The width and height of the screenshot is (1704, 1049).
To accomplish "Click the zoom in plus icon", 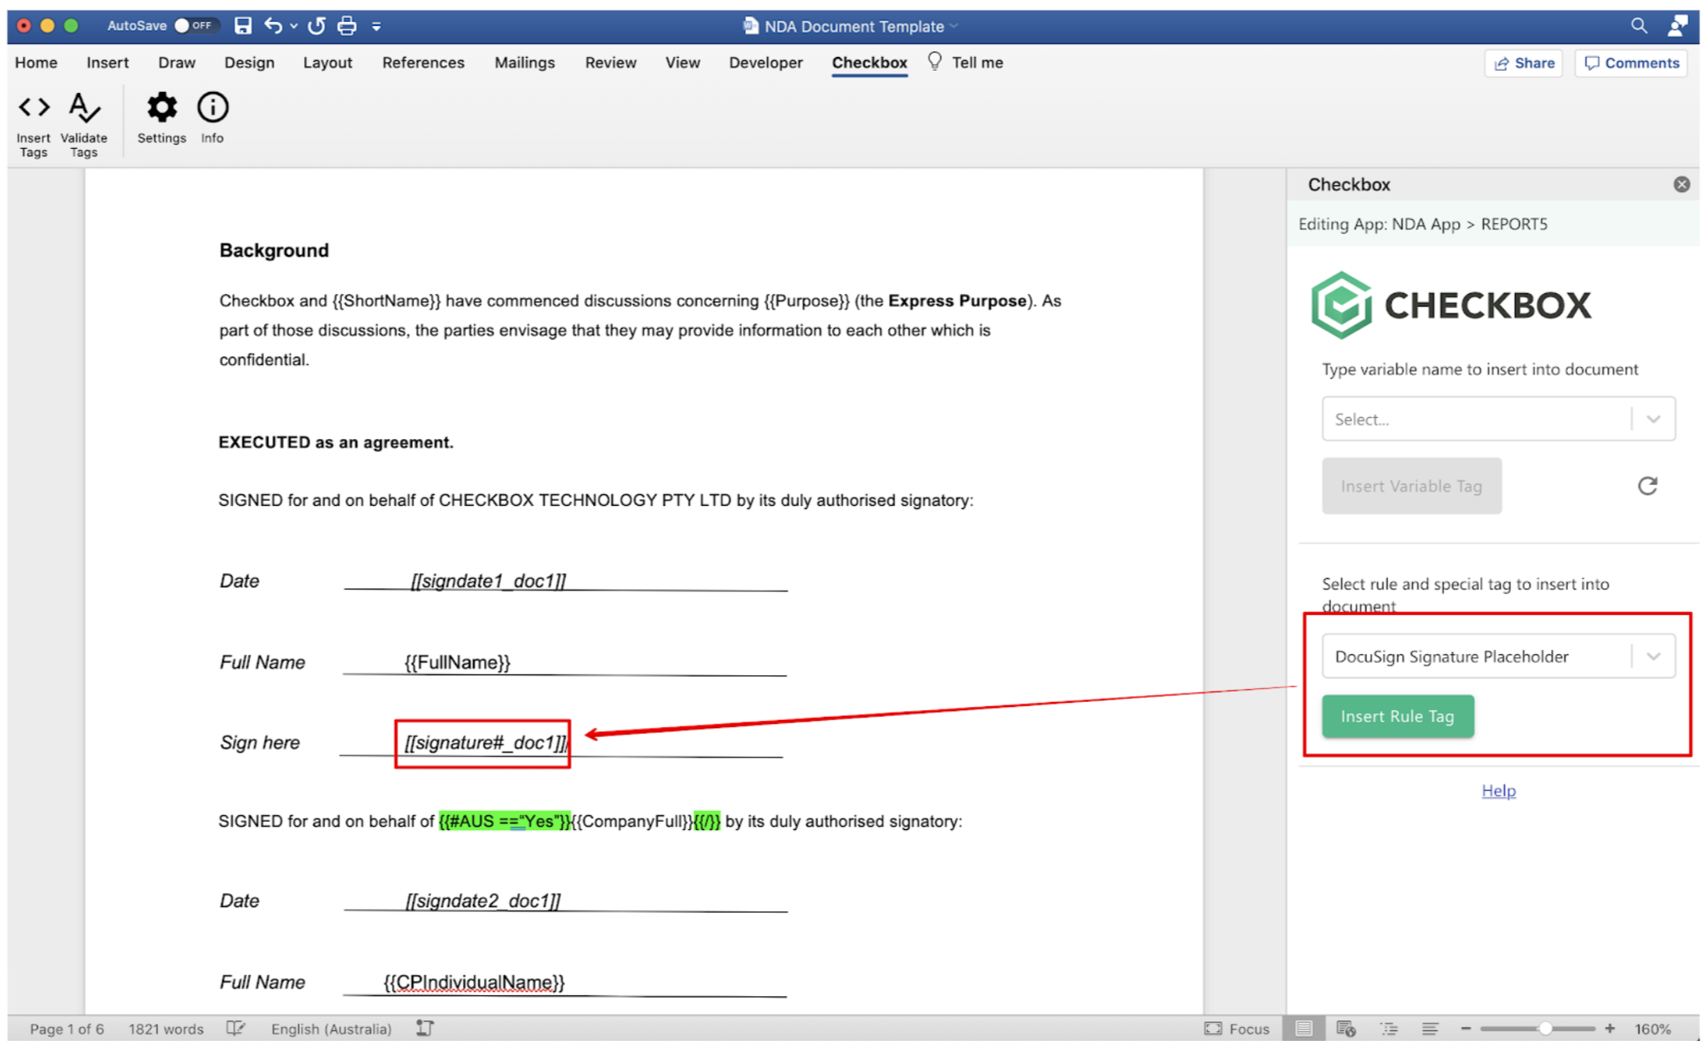I will [x=1610, y=1028].
